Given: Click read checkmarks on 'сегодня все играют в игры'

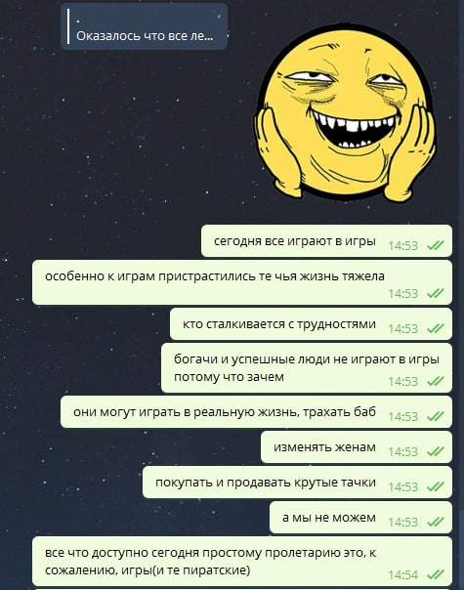Looking at the screenshot, I should point(436,246).
